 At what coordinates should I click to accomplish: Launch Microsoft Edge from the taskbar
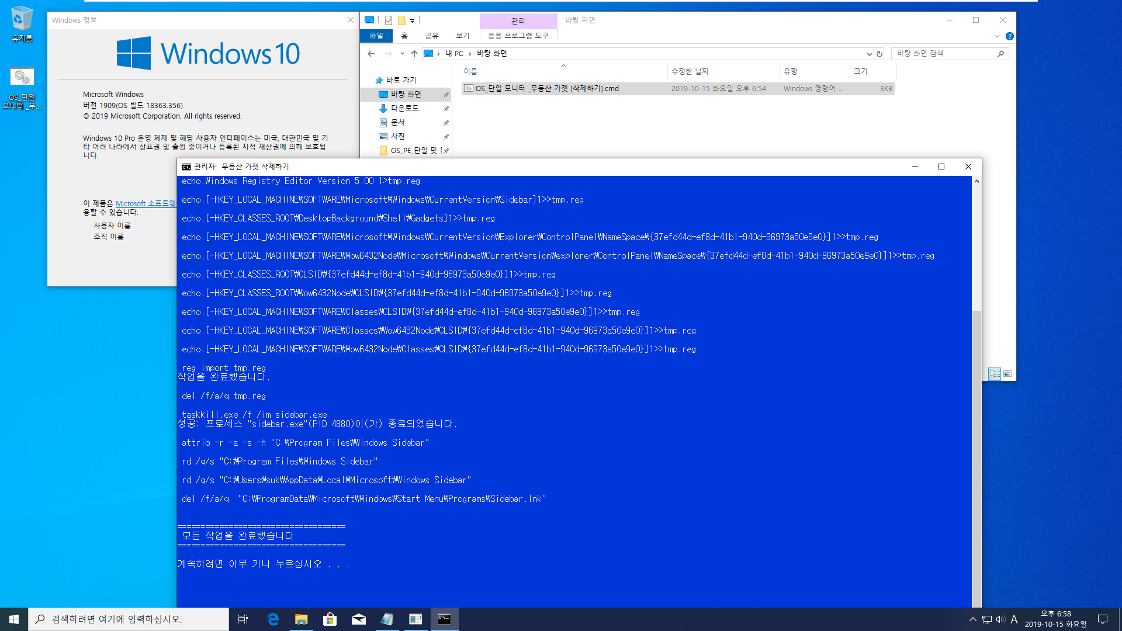273,619
